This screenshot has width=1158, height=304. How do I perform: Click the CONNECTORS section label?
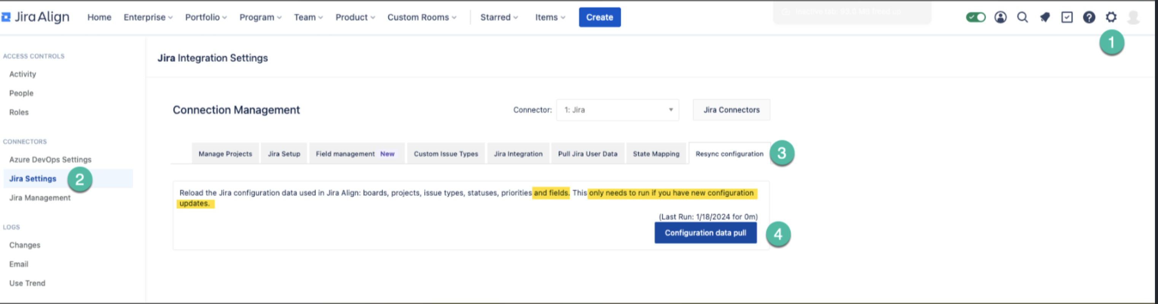25,141
